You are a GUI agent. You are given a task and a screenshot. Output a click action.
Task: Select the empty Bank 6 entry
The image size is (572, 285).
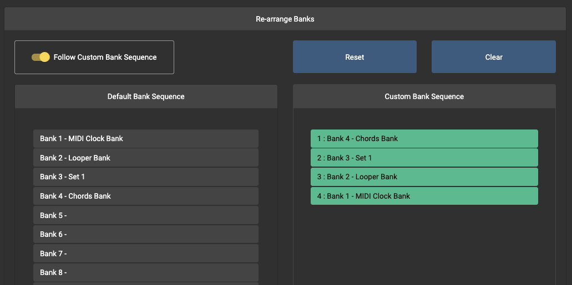tap(146, 234)
